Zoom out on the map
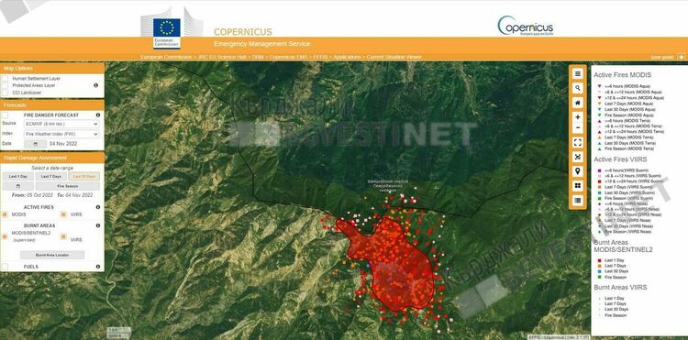Screen dimensions: 688x340 coord(577,128)
